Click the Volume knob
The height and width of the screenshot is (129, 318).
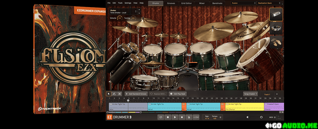[x=120, y=18]
